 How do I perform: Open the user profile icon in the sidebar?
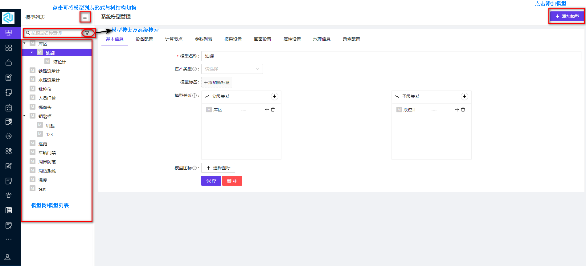(8, 257)
